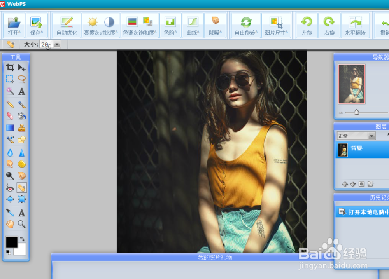Screen dimensions: 389x279
Task: Select the Gradient tool
Action: 10,127
